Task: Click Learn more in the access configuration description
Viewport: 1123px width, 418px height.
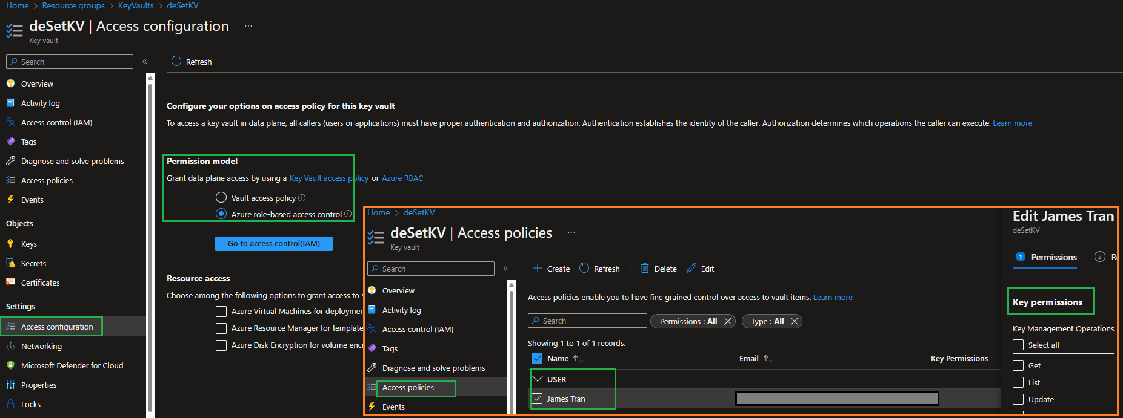Action: (1013, 123)
